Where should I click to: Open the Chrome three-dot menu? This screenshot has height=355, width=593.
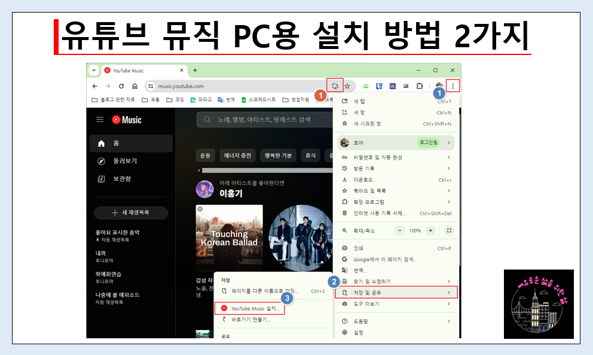click(453, 86)
